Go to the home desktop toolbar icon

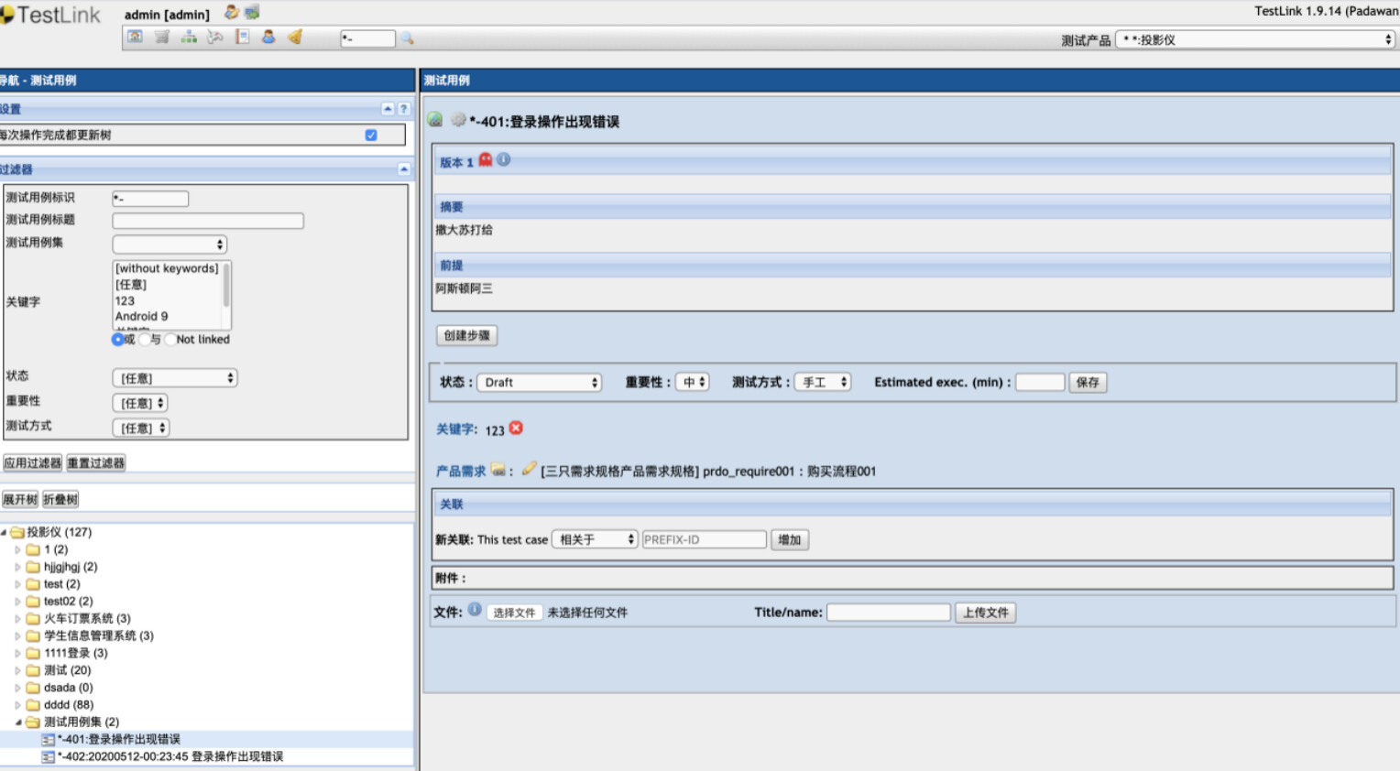coord(136,37)
